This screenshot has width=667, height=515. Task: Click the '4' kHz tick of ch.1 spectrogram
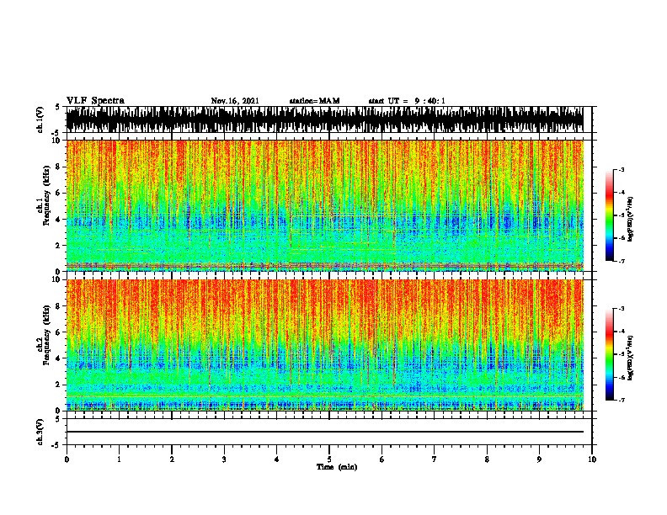point(59,220)
